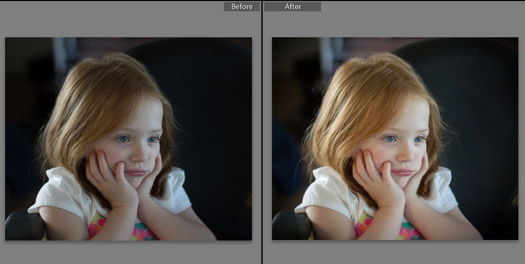525x264 pixels.
Task: Select the After photo preview
Action: click(395, 138)
